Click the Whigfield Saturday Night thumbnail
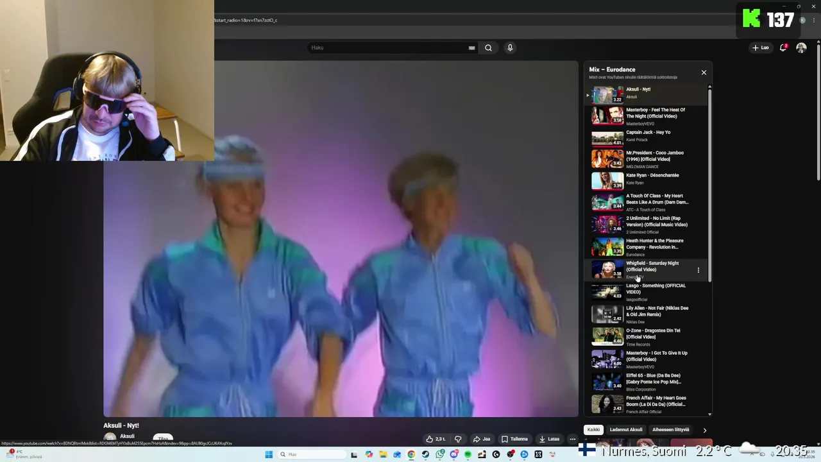Image resolution: width=821 pixels, height=462 pixels. pos(607,270)
